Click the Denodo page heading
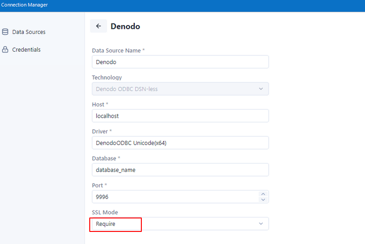The width and height of the screenshot is (365, 244). 125,26
